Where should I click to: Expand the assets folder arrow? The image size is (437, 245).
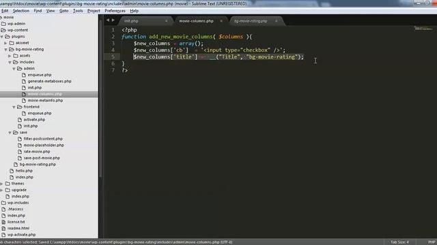tap(10, 56)
